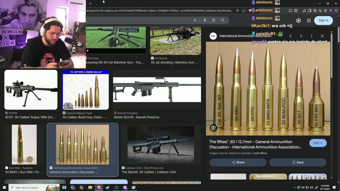
Task: Open Browning M2 machine gun YouTube video
Action: pyautogui.click(x=116, y=40)
